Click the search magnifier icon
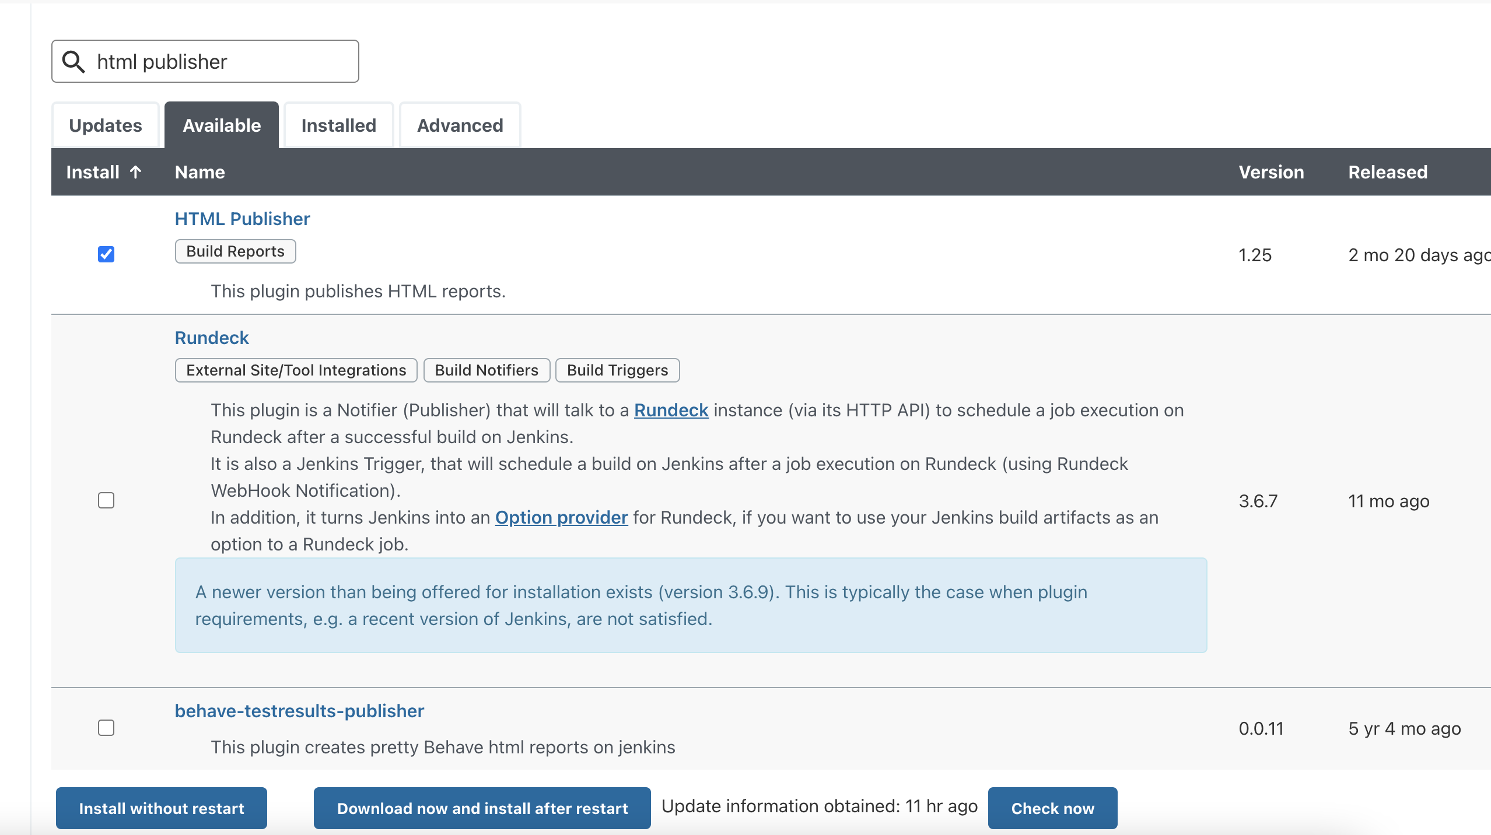This screenshot has height=835, width=1491. [73, 61]
